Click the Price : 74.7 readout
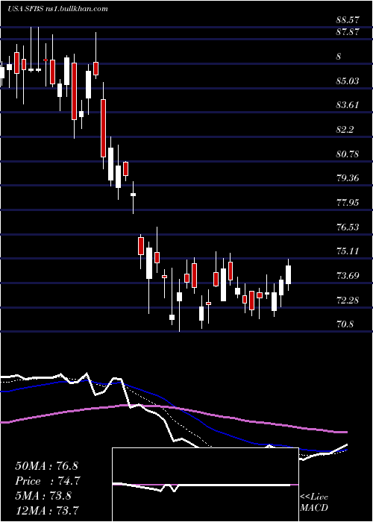This screenshot has width=373, height=522. (48, 481)
